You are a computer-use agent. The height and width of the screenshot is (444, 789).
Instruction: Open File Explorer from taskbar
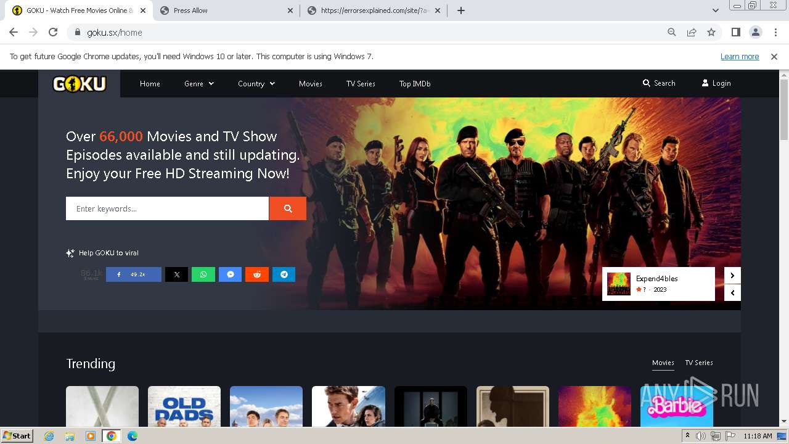click(x=70, y=436)
